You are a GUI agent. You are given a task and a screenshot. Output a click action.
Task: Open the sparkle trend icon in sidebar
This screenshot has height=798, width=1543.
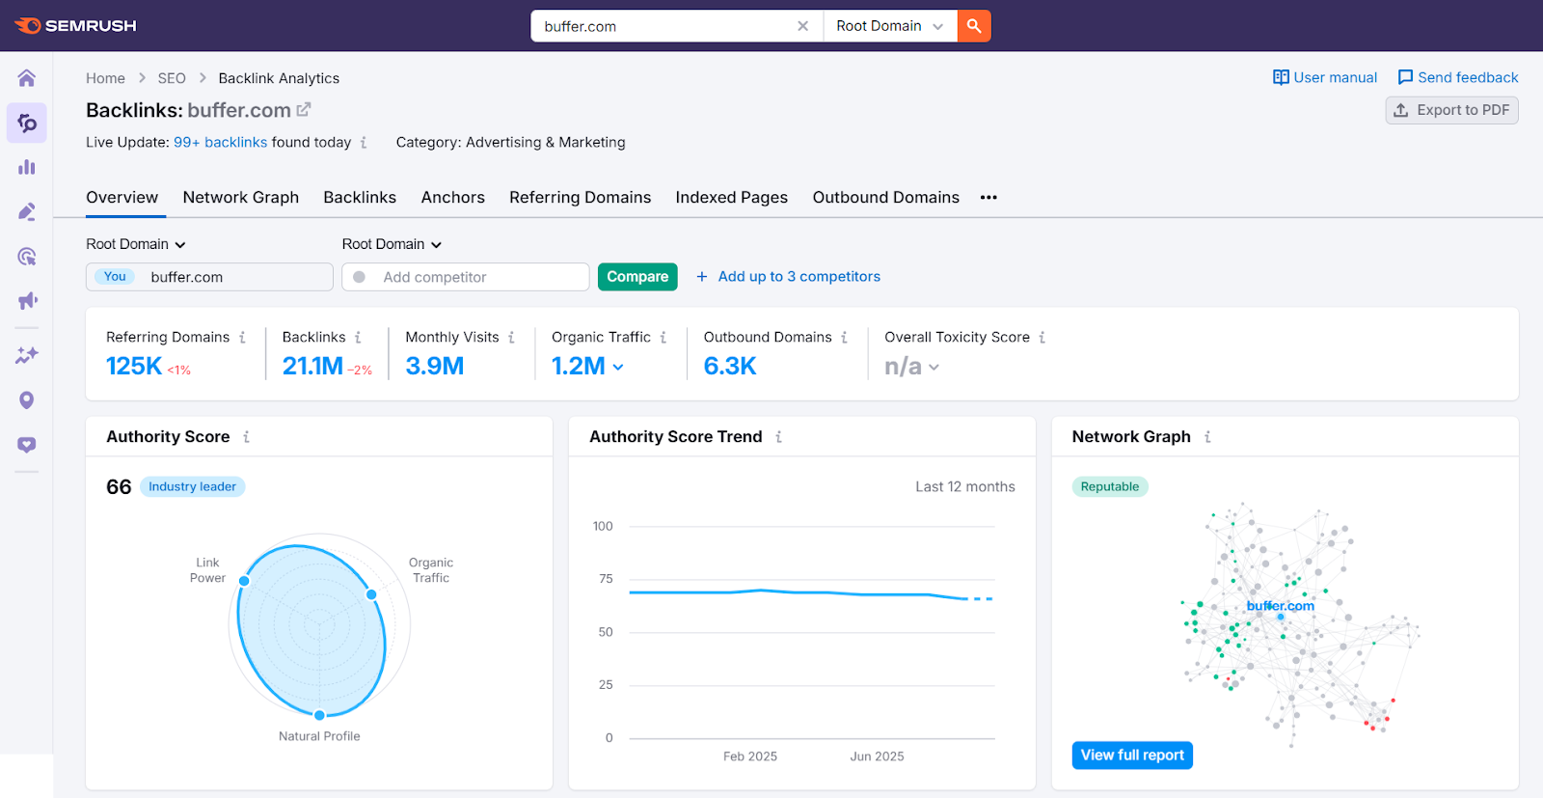[27, 355]
